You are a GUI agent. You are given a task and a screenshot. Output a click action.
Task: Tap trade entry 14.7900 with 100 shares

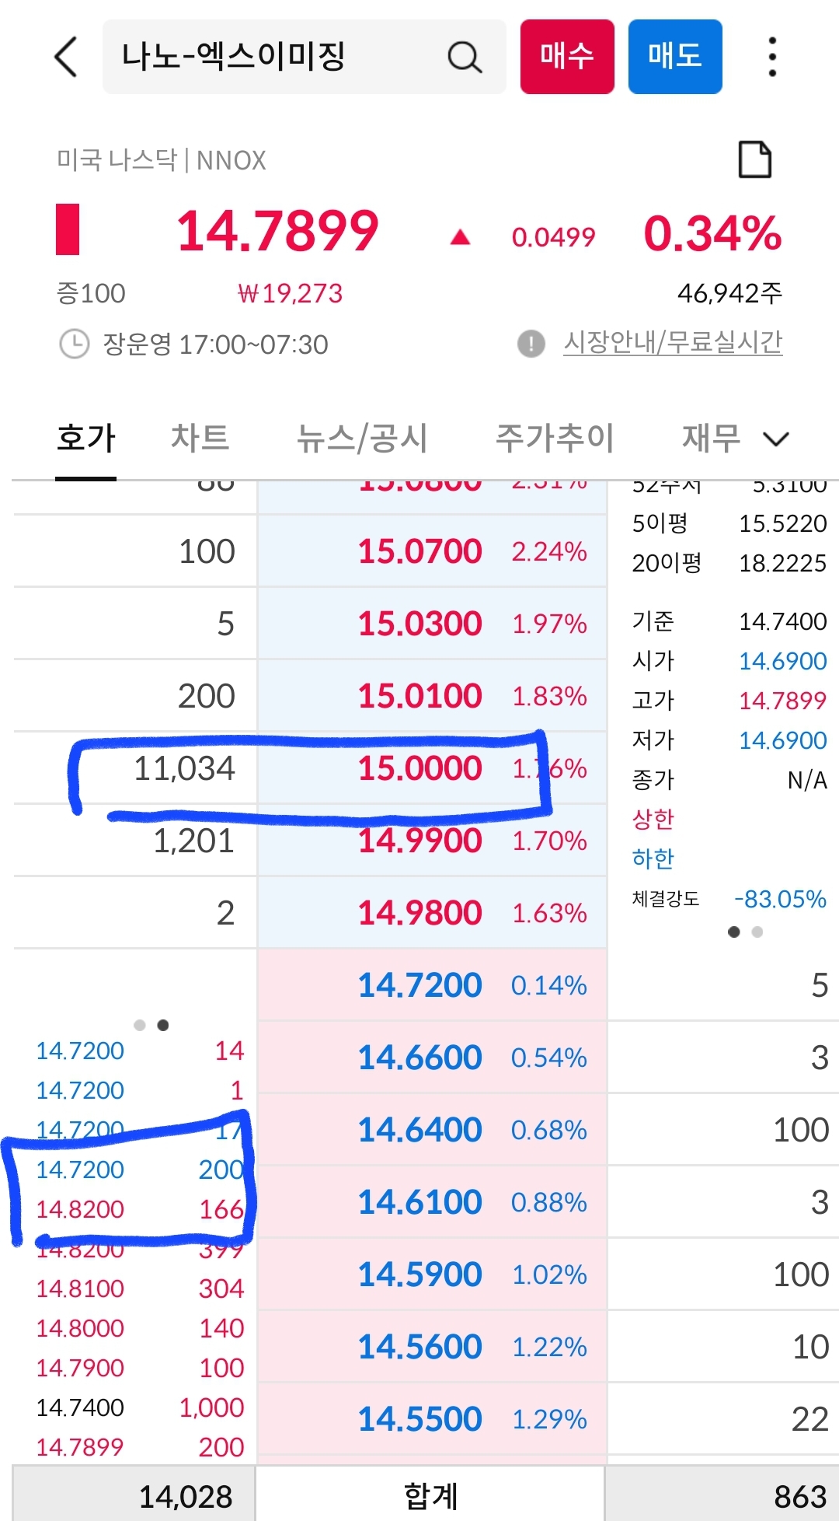click(140, 1368)
